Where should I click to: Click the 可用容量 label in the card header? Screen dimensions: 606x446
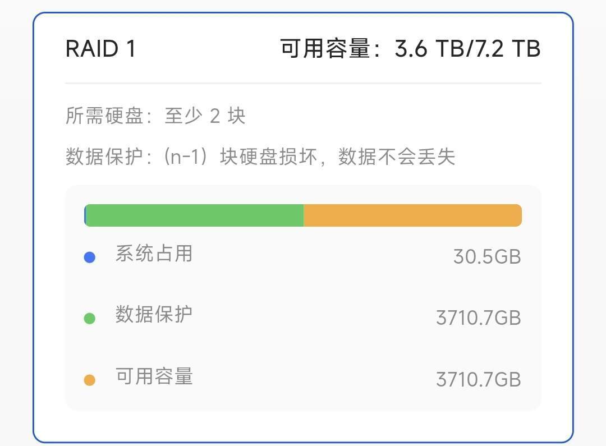click(325, 49)
